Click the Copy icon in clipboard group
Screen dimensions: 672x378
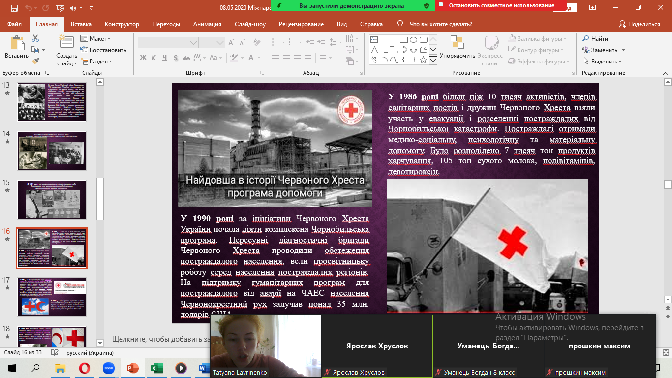35,50
